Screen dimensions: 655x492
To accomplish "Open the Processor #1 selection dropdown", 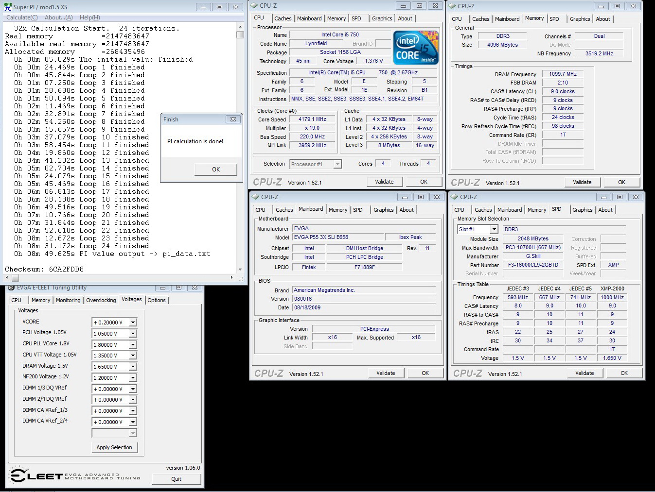I will point(337,164).
